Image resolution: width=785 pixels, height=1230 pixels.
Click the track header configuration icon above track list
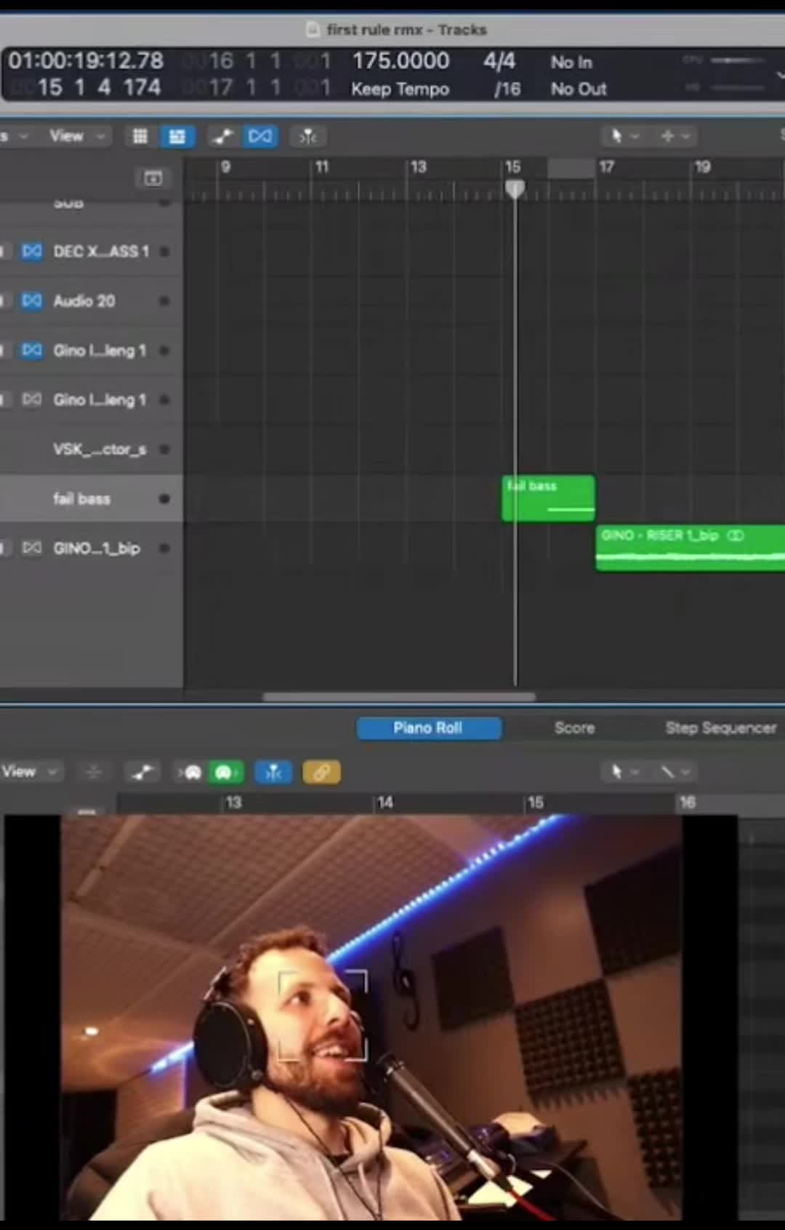pyautogui.click(x=153, y=178)
